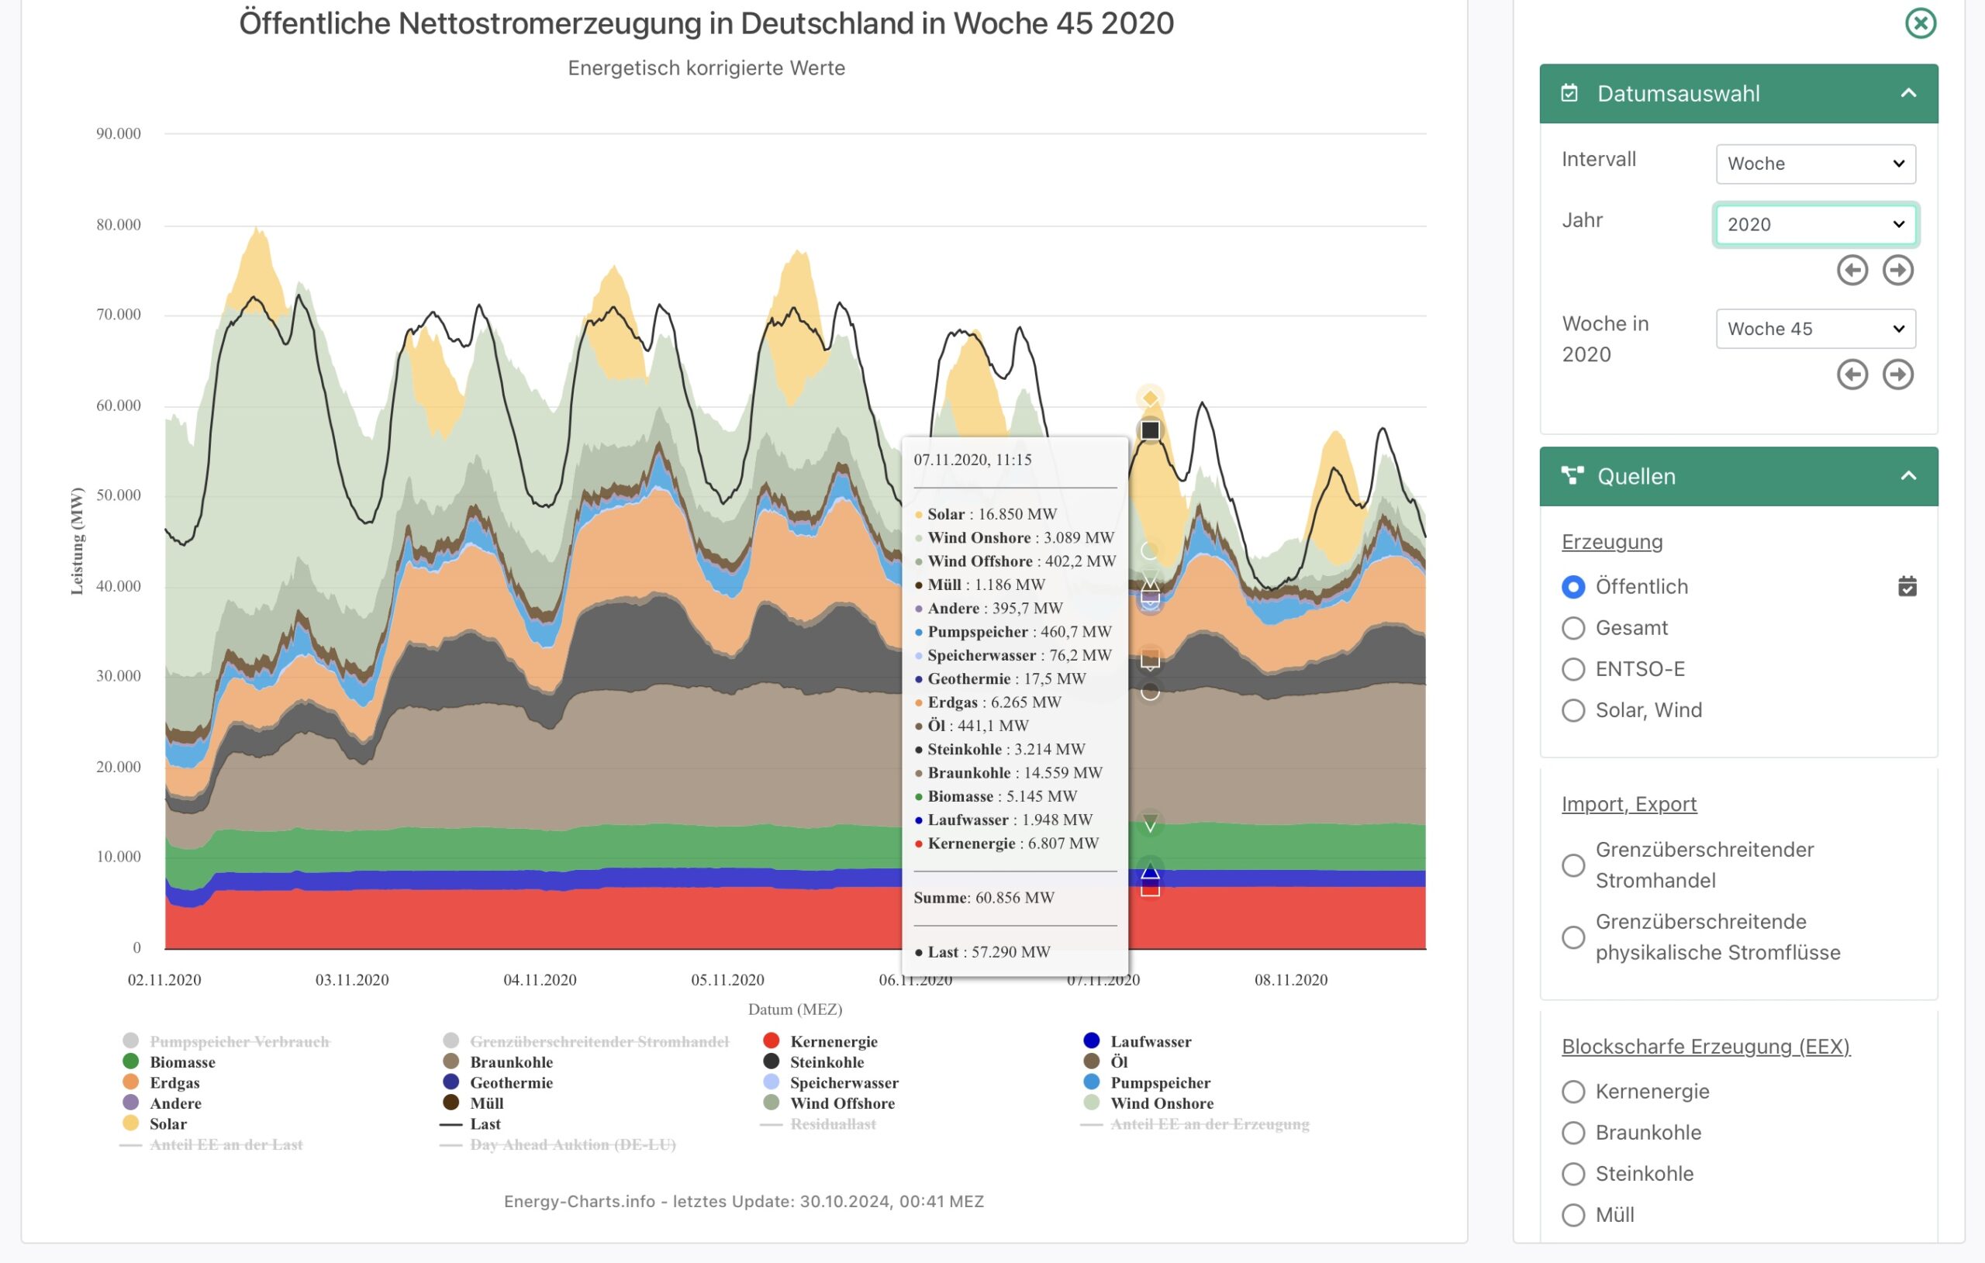This screenshot has width=1985, height=1263.
Task: Open the Intervall dropdown showing Woche
Action: [x=1815, y=164]
